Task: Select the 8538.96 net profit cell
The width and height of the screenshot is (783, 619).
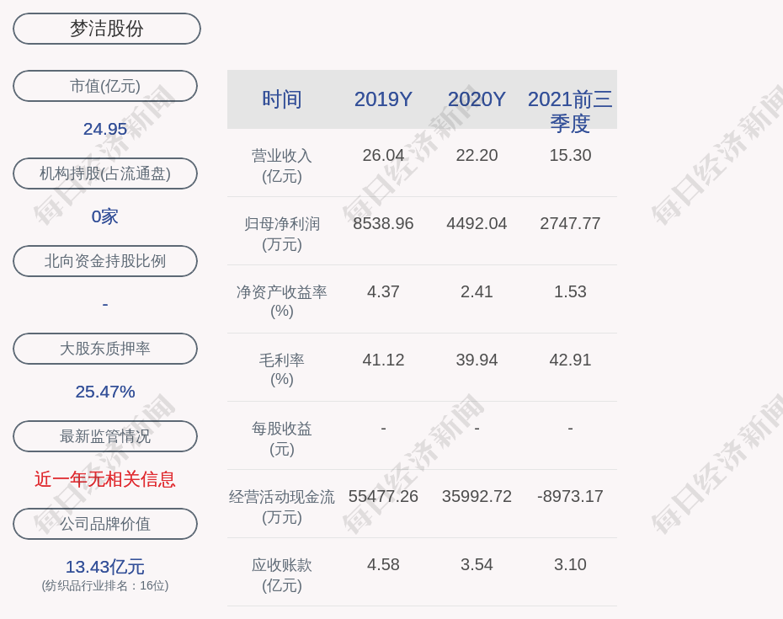Action: (383, 224)
